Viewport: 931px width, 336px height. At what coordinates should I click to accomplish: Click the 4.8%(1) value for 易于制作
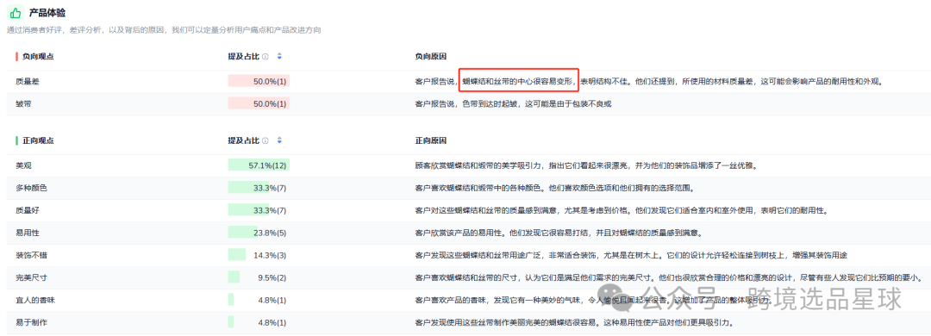tap(272, 323)
